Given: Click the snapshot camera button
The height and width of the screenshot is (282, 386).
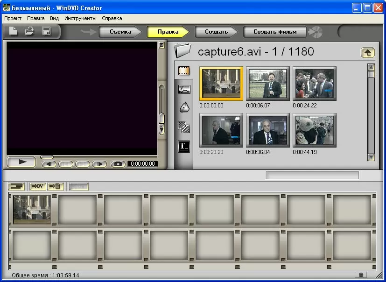Looking at the screenshot, I should (x=119, y=164).
